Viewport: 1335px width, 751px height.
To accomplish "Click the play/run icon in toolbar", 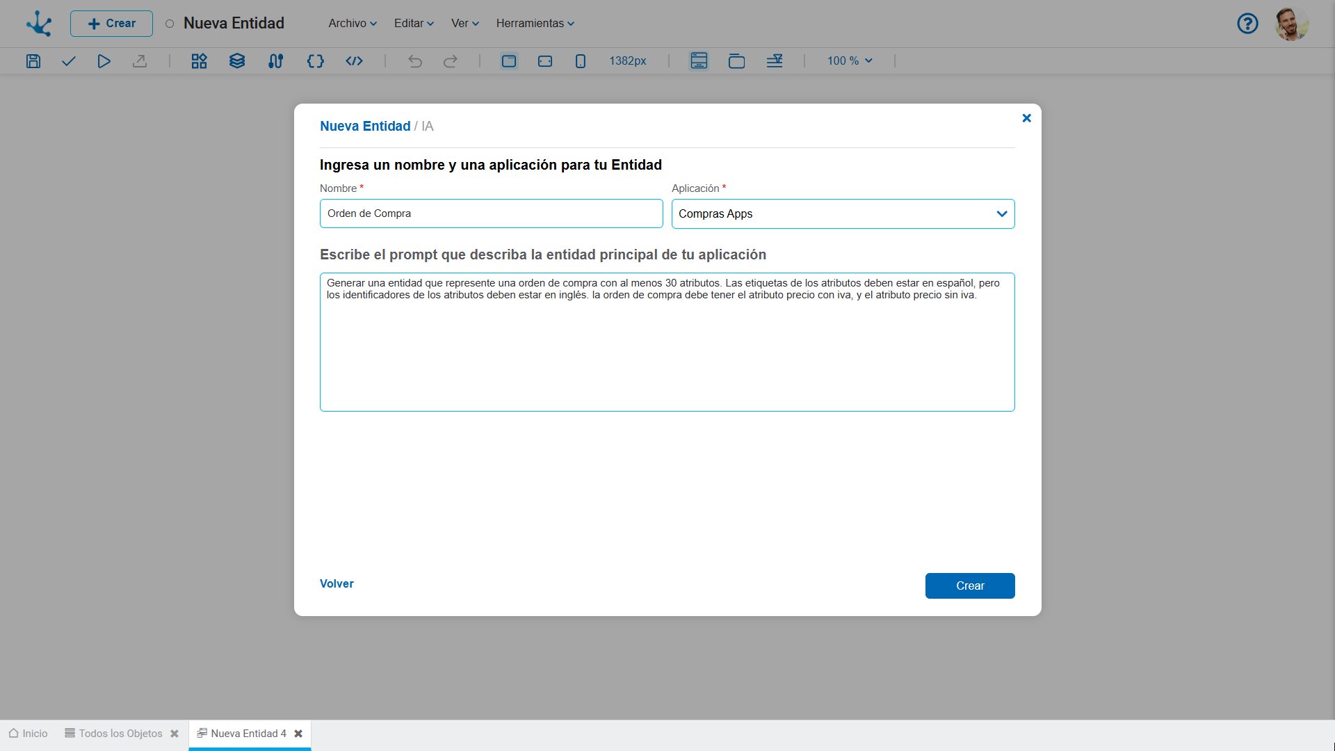I will (104, 60).
